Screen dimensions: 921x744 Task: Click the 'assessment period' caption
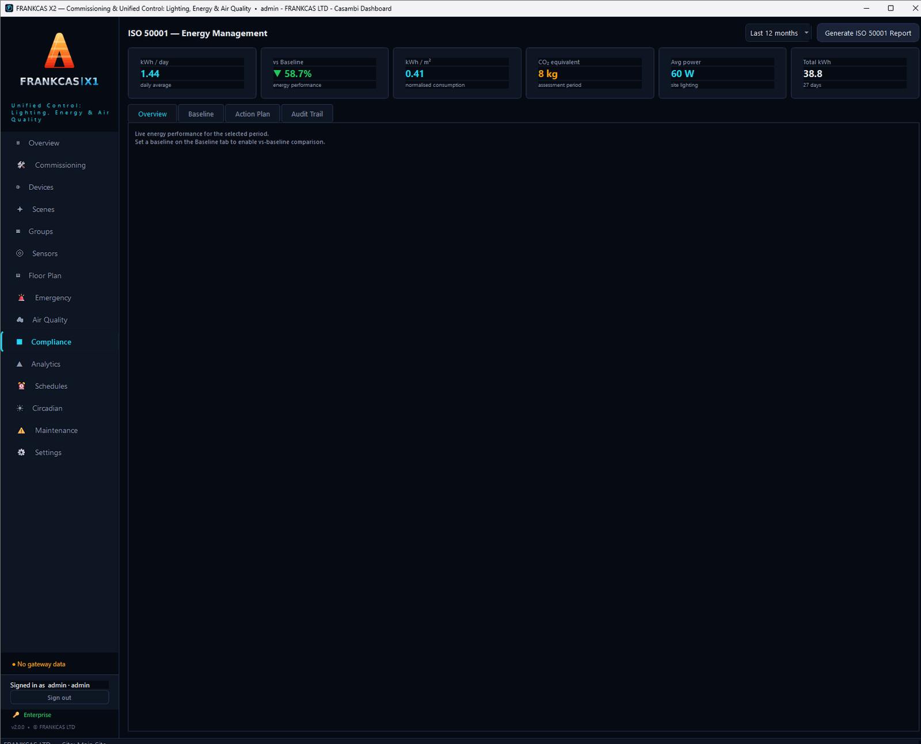(560, 85)
